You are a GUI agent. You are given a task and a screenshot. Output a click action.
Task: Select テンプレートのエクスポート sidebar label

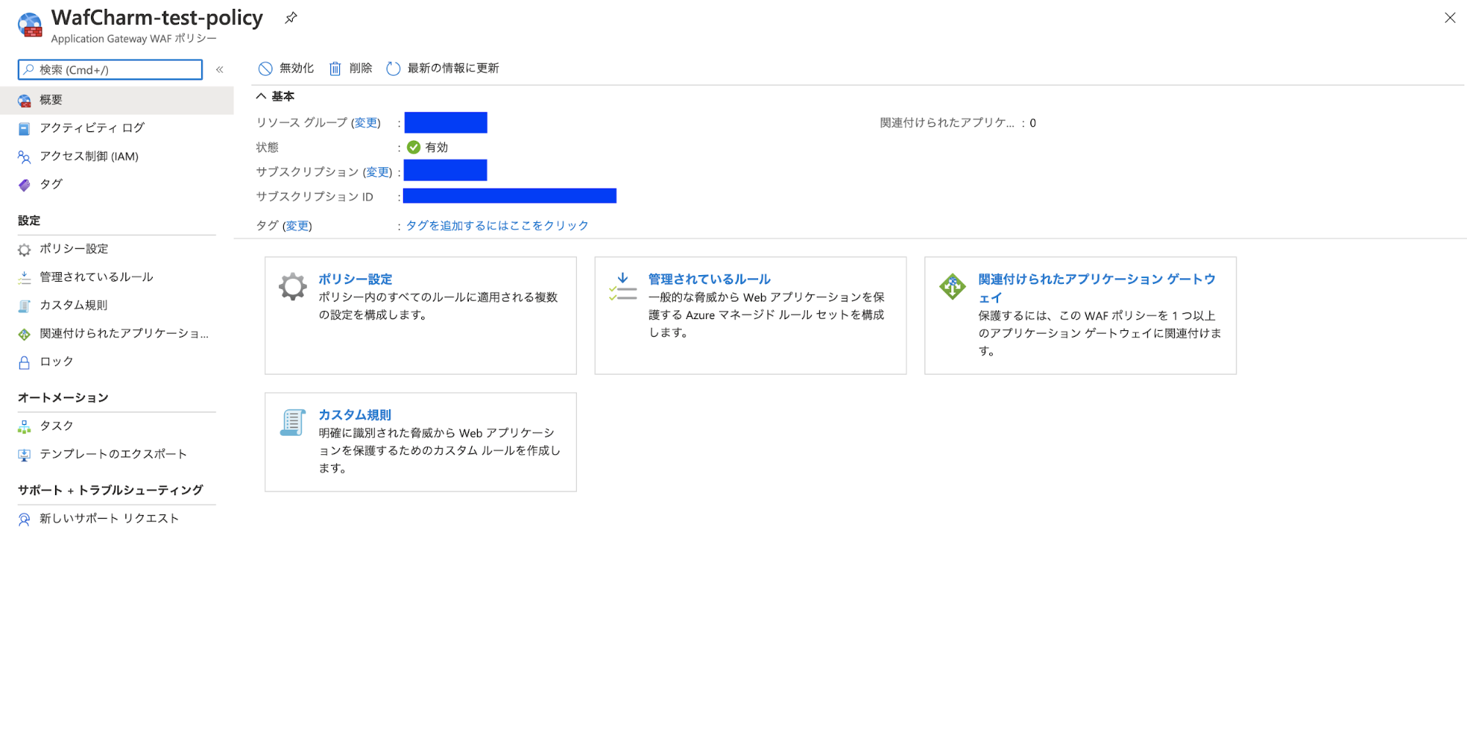(x=113, y=454)
